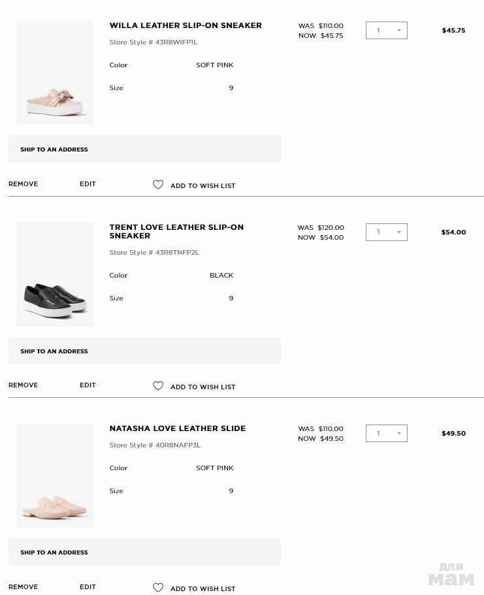Open quantity dropdown for Trent Love sneaker
Screen dimensions: 484x595
(387, 232)
